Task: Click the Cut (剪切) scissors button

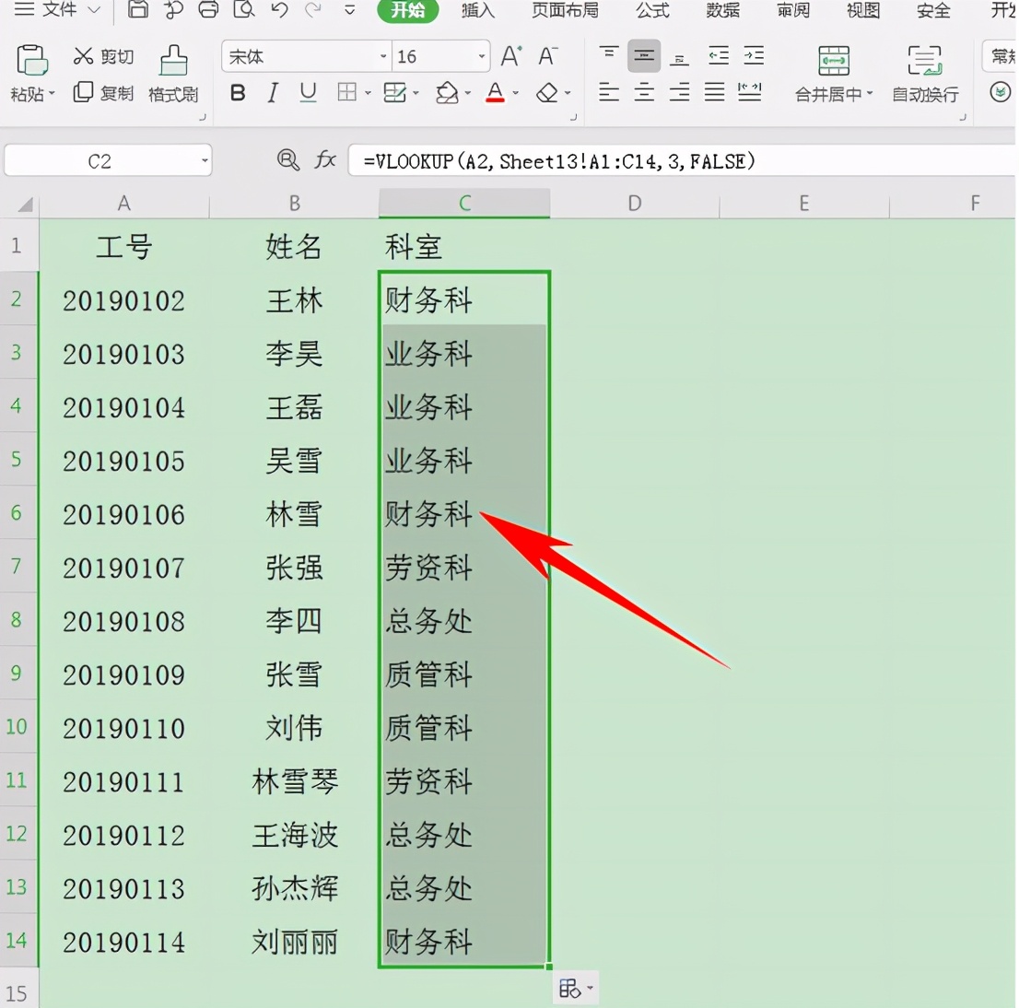Action: point(102,56)
